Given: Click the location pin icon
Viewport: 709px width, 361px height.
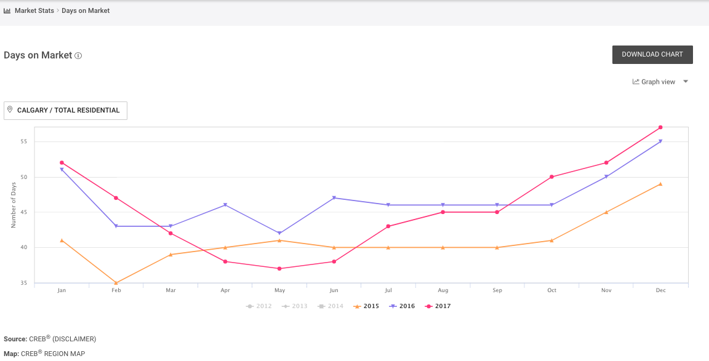Looking at the screenshot, I should [10, 110].
